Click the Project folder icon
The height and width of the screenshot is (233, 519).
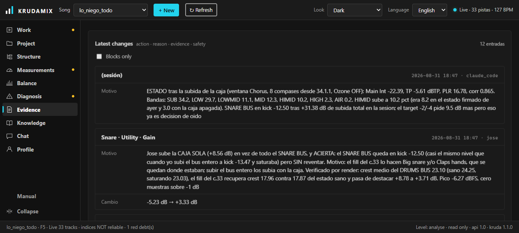(9, 43)
